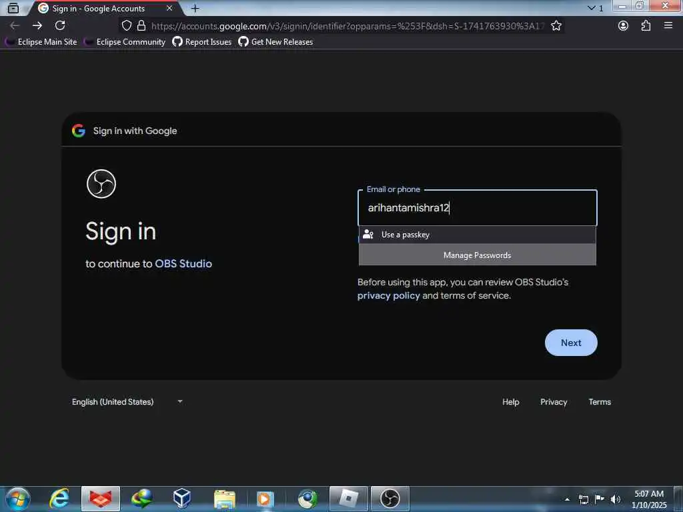Open the English (United States) language dropdown
Viewport: 683px width, 512px height.
coord(127,402)
